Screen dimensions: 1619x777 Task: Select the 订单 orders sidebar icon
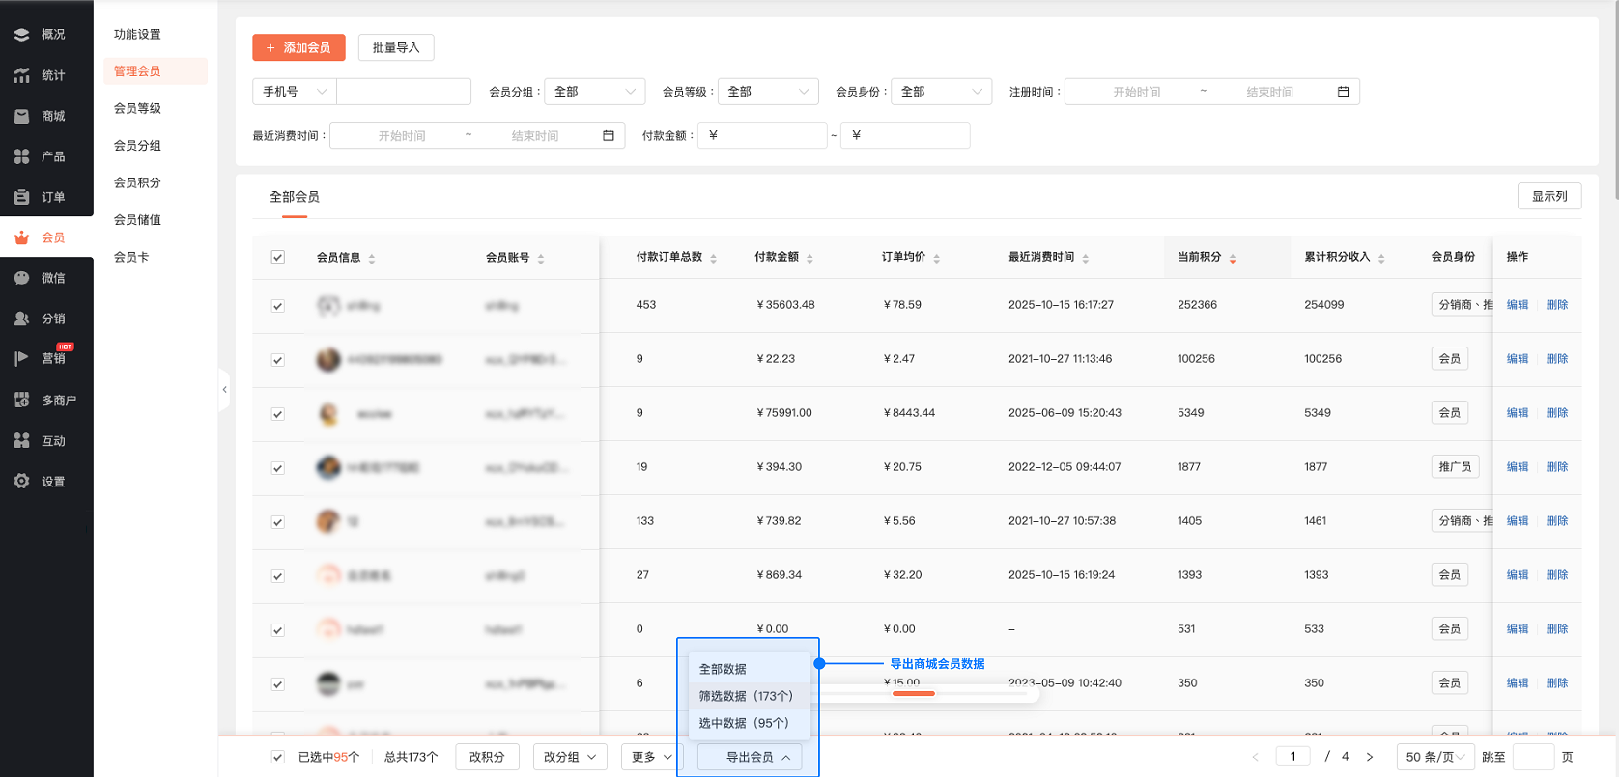tap(21, 197)
